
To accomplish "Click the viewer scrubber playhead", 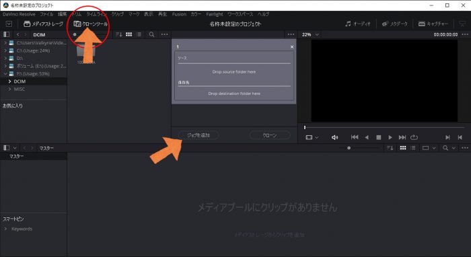I will [x=305, y=127].
